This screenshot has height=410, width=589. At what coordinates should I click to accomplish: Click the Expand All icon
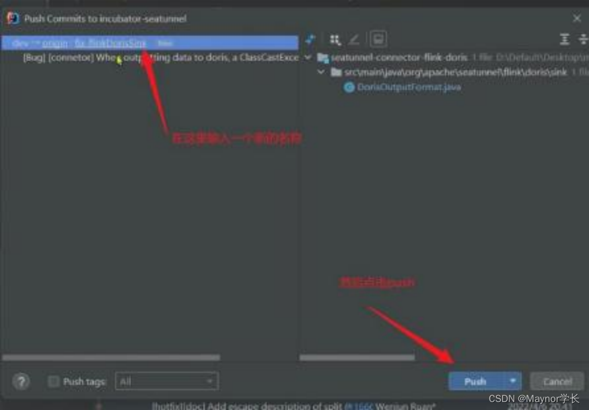[564, 39]
